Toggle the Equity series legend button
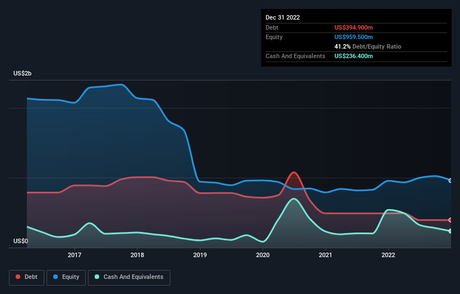460x294 pixels. pyautogui.click(x=66, y=277)
